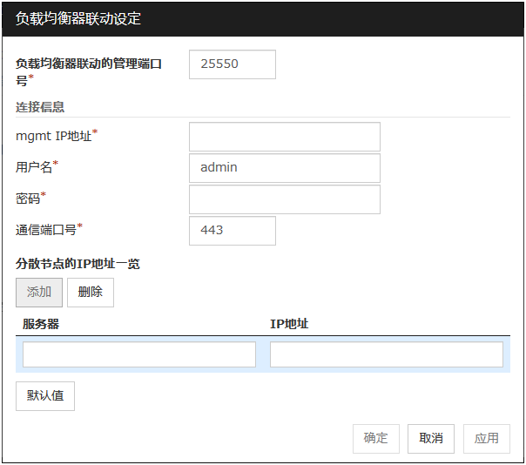Cancel the dialog using 取消
Image resolution: width=526 pixels, height=465 pixels.
point(431,438)
